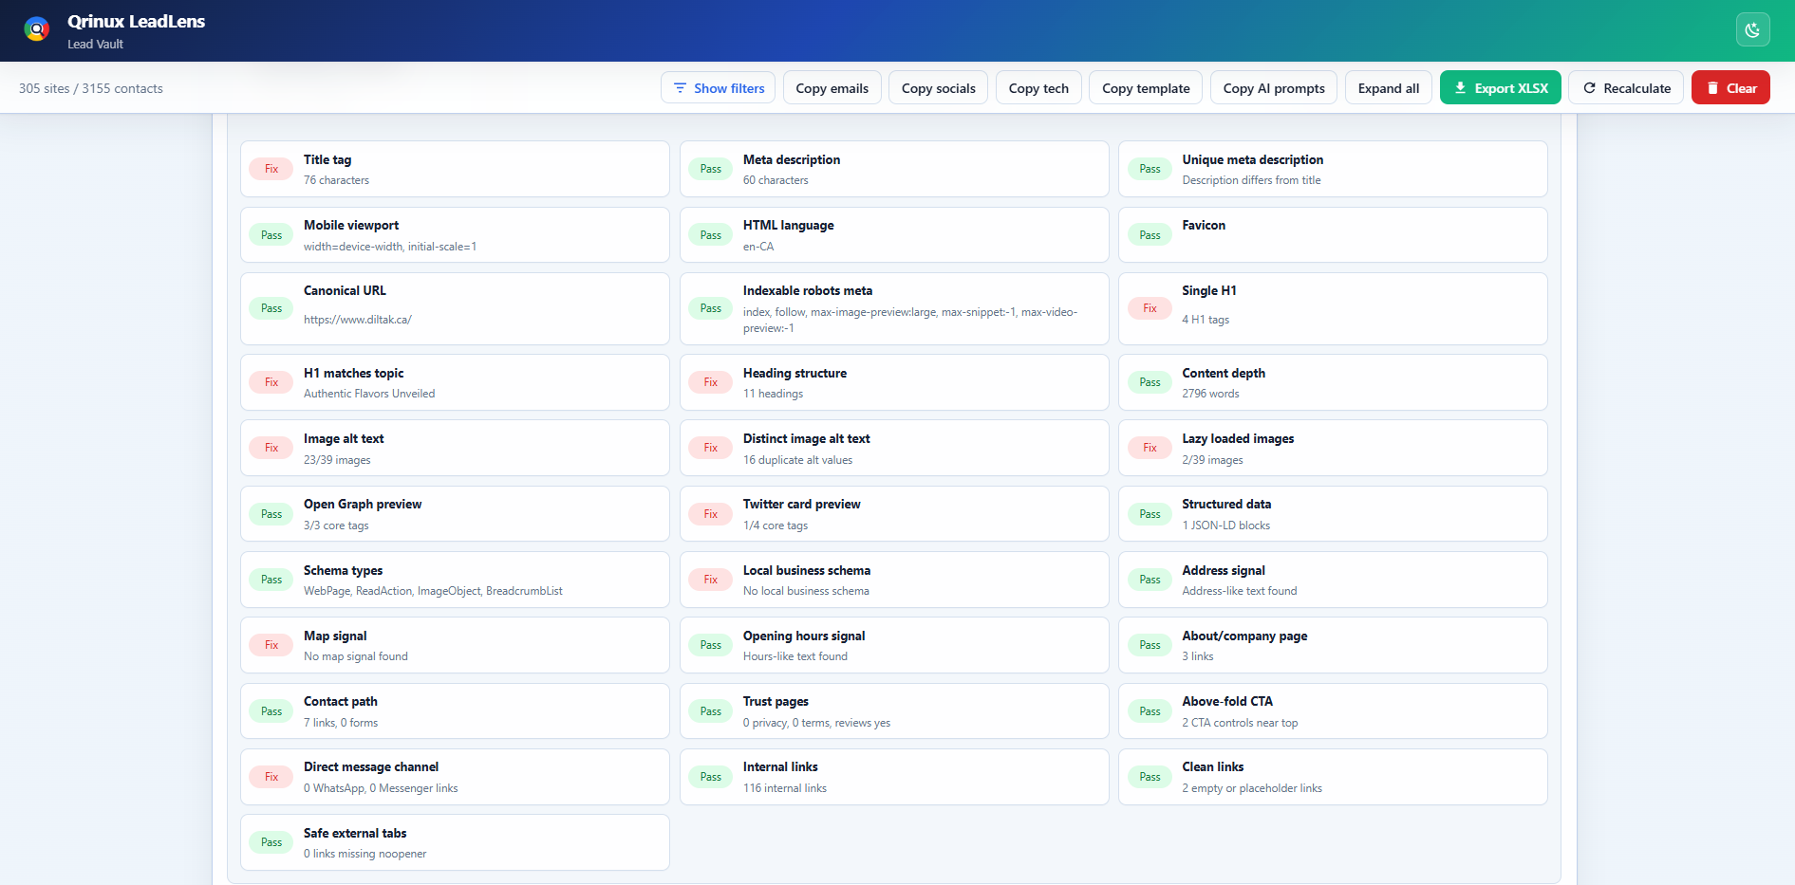Viewport: 1795px width, 885px height.
Task: Click Pass badge on Contact path
Action: [271, 711]
